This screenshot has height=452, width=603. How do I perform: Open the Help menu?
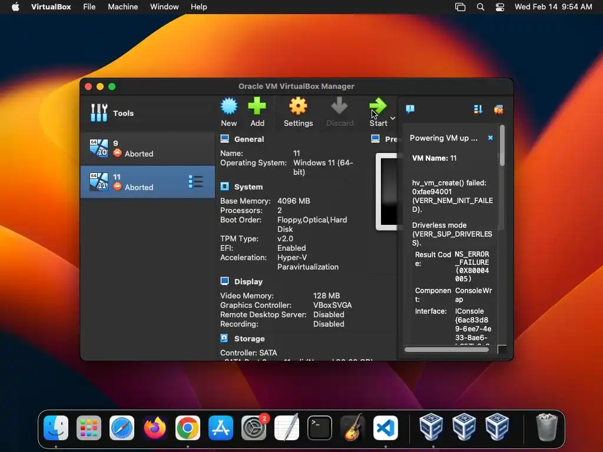(x=199, y=7)
